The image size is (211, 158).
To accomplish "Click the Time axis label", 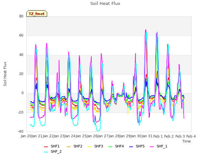I will point(187,141).
